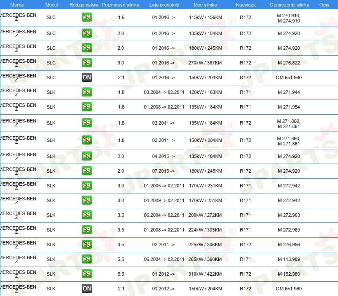Click petrol icon for SLC 3.0 367KM
The height and width of the screenshot is (296, 338).
[86, 63]
